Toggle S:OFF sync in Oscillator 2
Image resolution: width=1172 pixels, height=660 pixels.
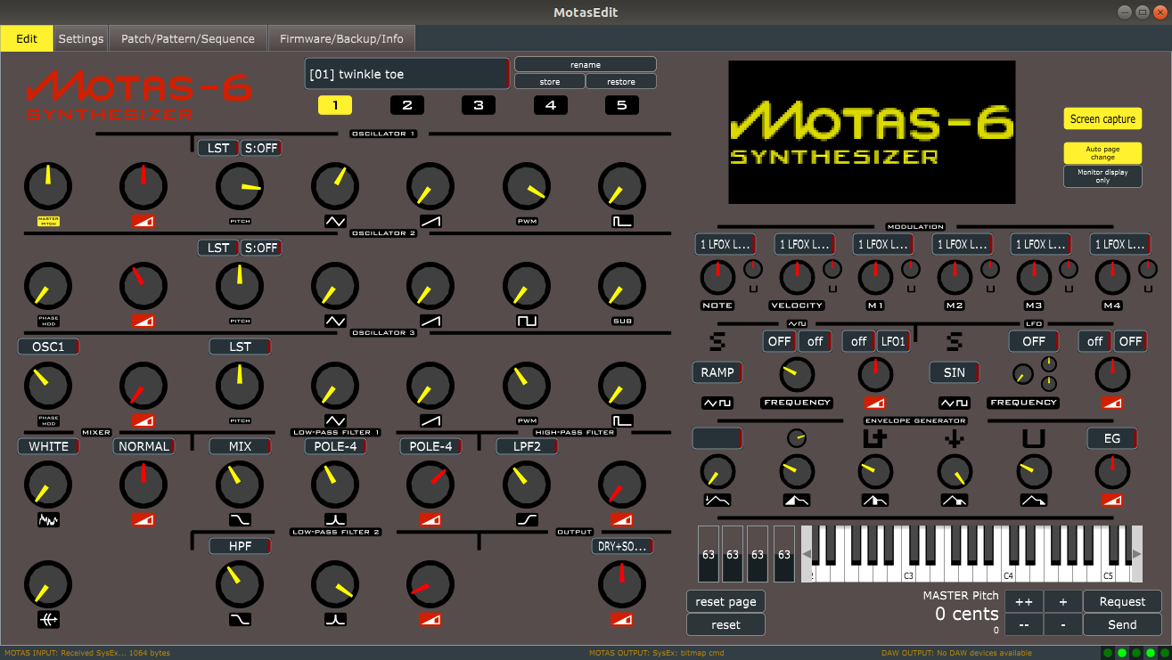(261, 248)
